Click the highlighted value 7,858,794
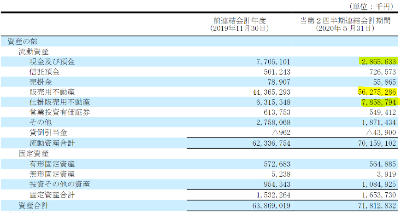 click(379, 103)
